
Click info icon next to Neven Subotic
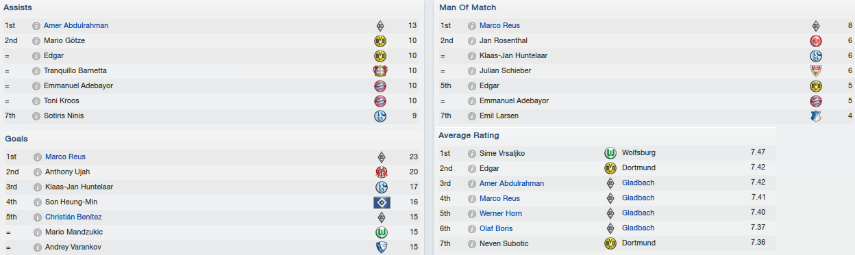click(x=471, y=243)
